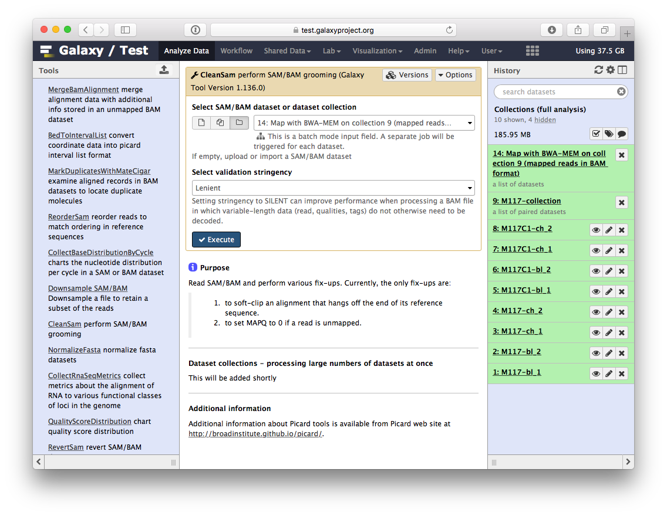The image size is (667, 516).
Task: Click the Galaxy logo icon
Action: (47, 50)
